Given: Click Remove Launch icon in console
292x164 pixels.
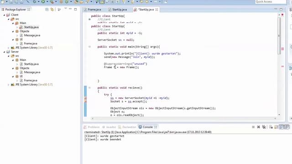Looking at the screenshot, I should (259, 127).
